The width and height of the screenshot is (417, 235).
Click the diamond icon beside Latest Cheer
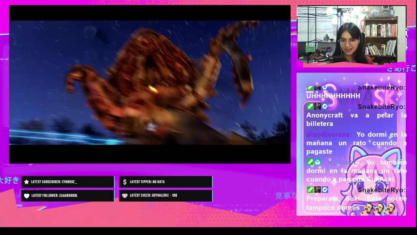point(125,196)
